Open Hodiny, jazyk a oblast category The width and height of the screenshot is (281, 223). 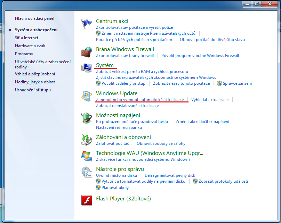(35, 82)
